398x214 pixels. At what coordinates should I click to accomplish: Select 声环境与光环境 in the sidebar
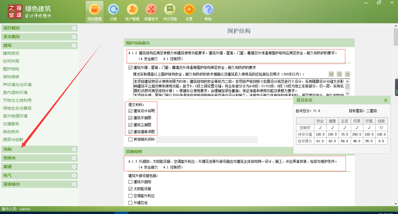click(x=17, y=85)
